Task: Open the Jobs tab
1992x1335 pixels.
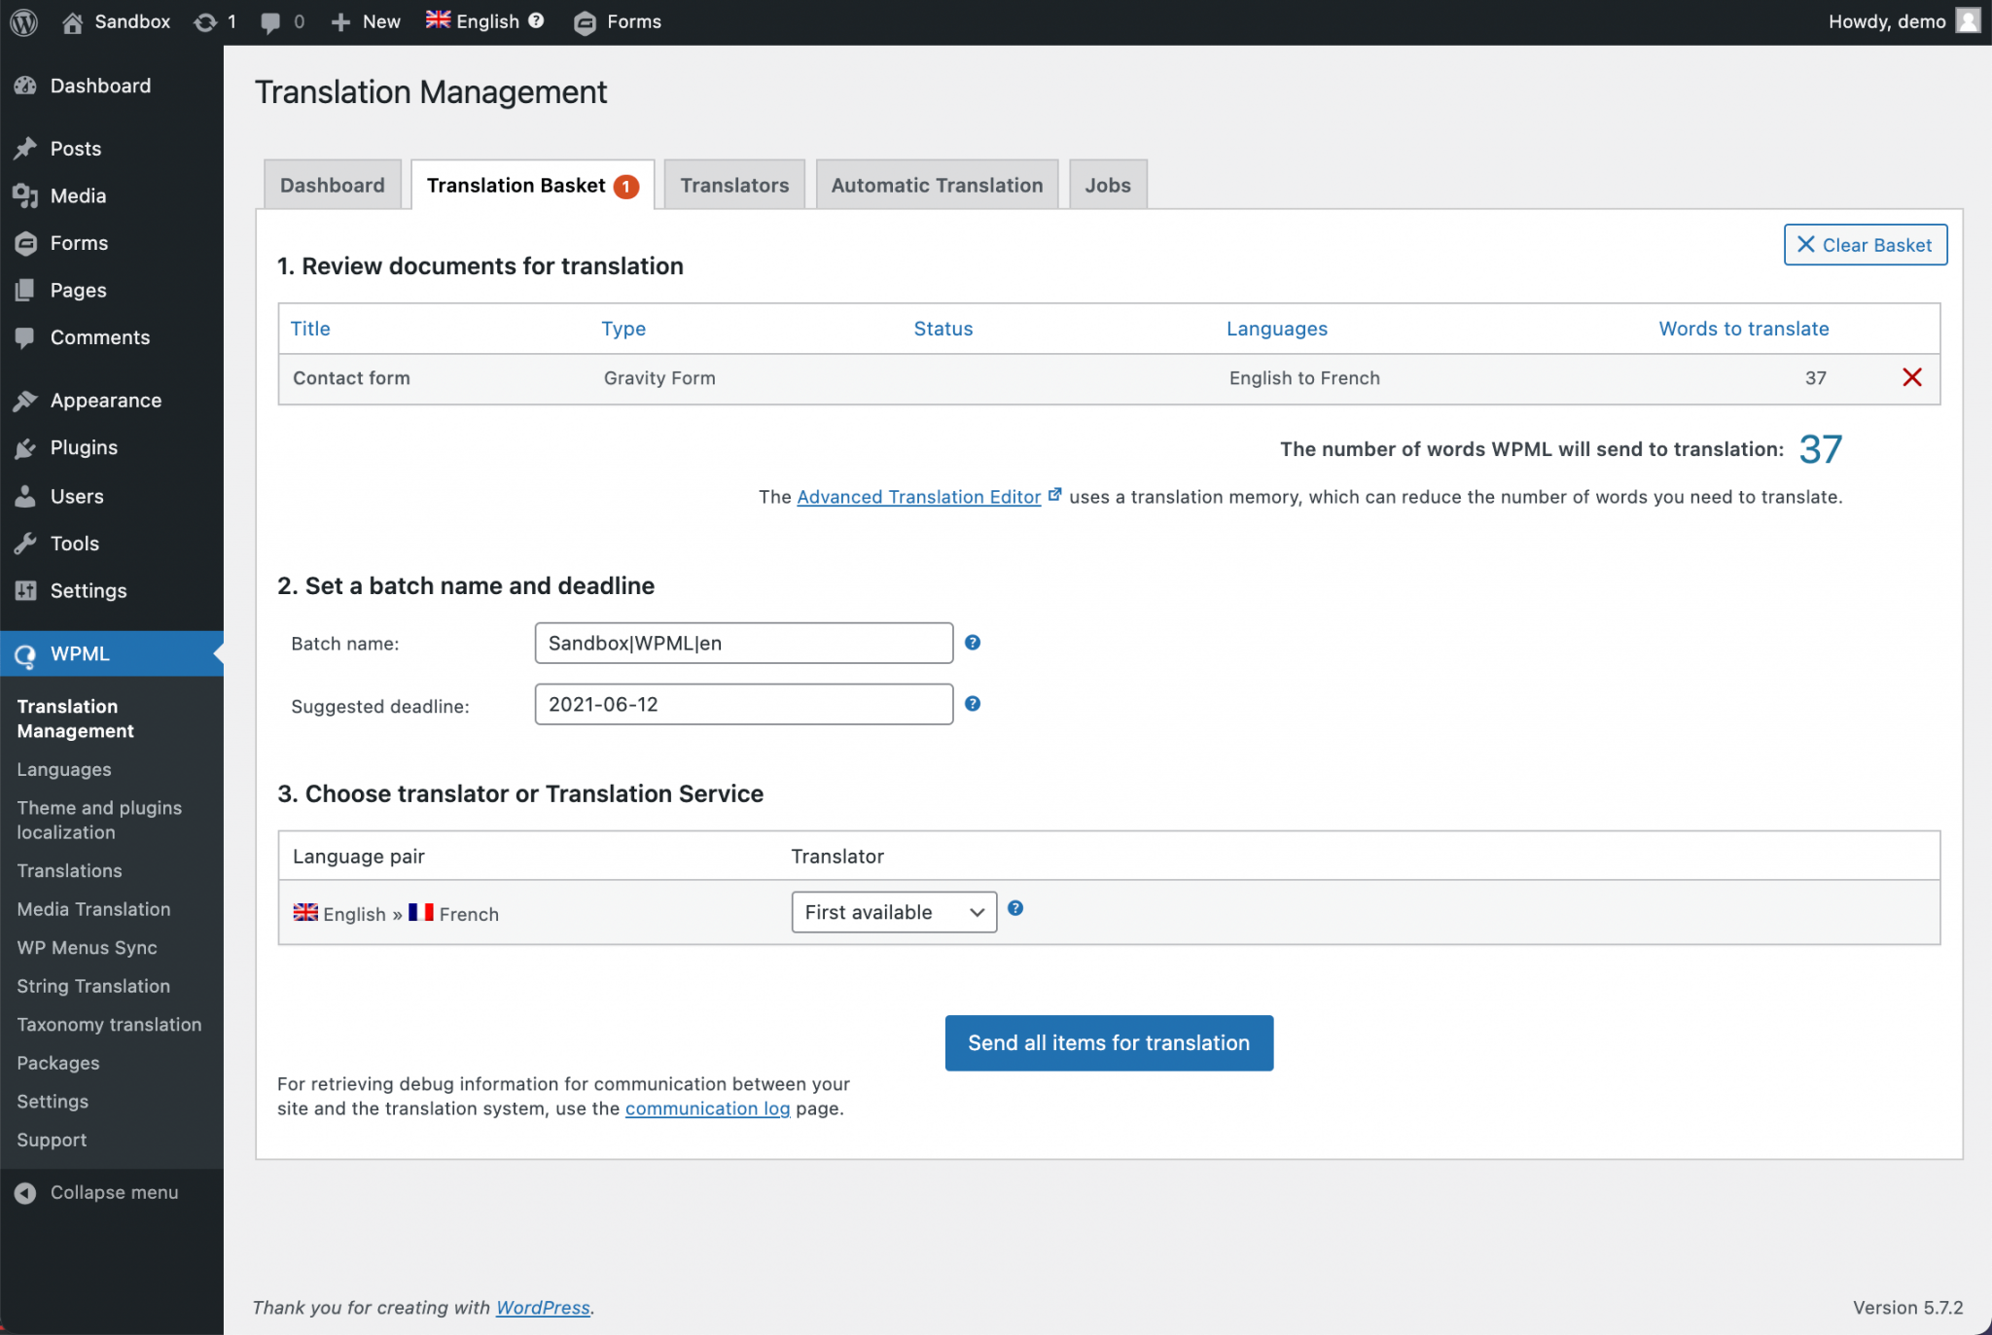Action: (x=1108, y=184)
